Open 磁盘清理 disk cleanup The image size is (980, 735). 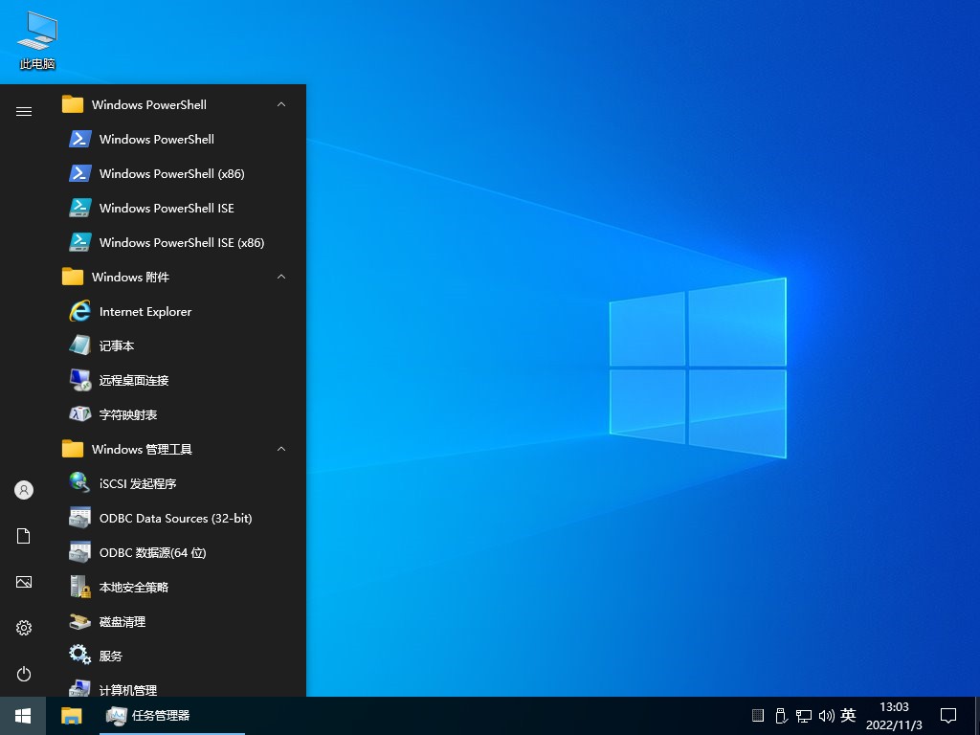[x=122, y=621]
